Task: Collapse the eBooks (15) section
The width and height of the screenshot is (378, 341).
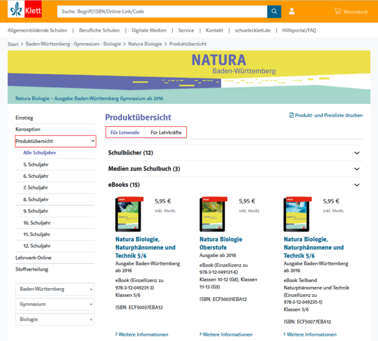Action: pyautogui.click(x=357, y=185)
